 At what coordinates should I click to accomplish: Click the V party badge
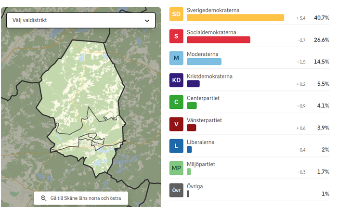176,124
